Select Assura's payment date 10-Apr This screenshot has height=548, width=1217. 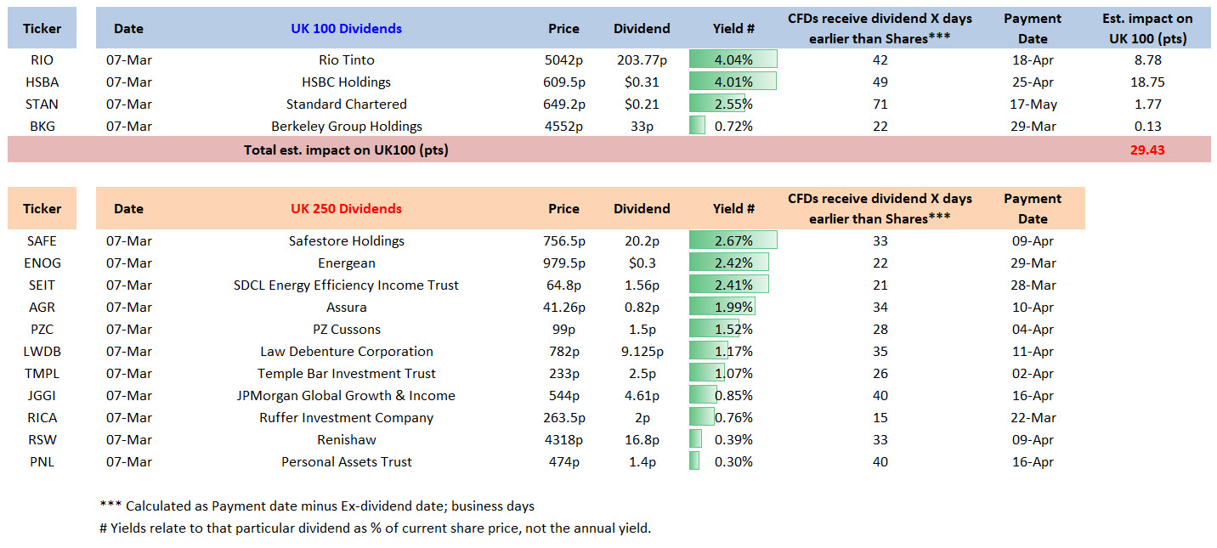point(1033,307)
